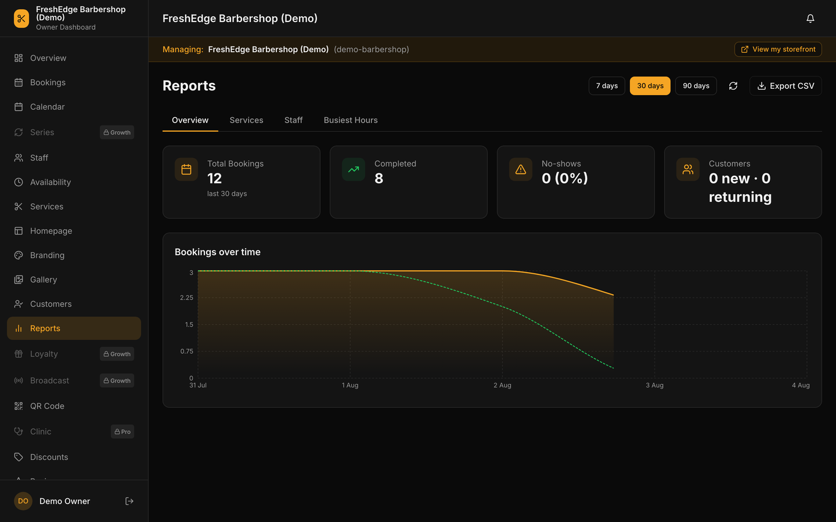Click the 3 Aug axis label

[x=655, y=385]
